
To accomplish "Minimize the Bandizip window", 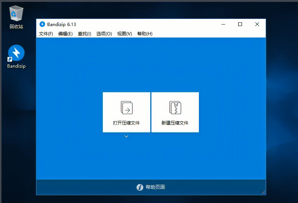I will [223, 25].
